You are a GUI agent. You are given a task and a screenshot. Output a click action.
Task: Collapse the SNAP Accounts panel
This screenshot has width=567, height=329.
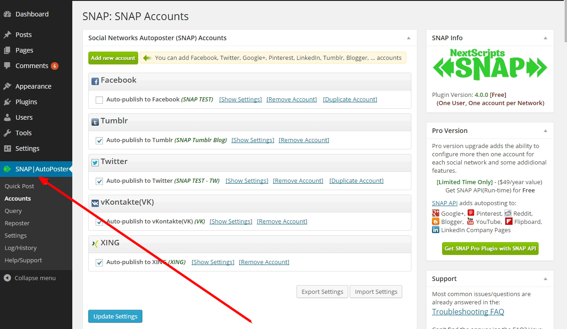(x=409, y=38)
